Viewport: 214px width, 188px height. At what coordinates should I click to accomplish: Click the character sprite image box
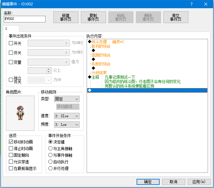click(x=20, y=113)
